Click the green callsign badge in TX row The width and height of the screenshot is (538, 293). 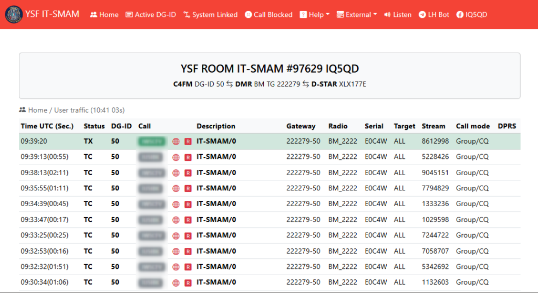[x=152, y=142]
